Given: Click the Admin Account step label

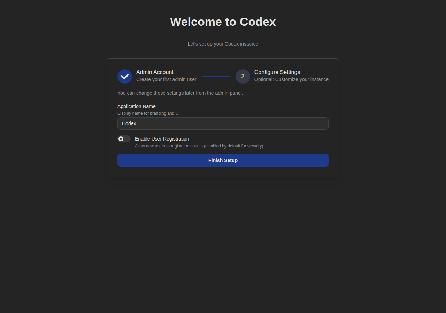Looking at the screenshot, I should tap(155, 72).
